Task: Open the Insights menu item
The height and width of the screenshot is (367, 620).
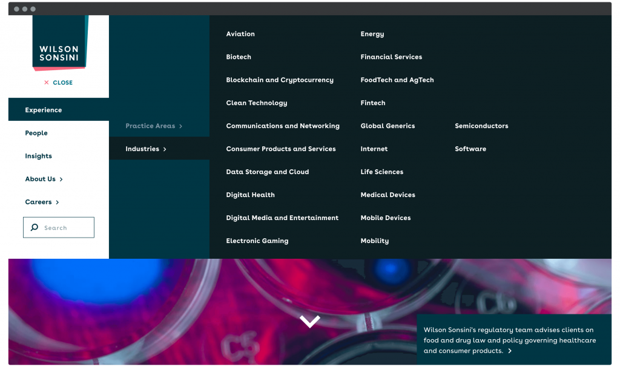Action: click(x=38, y=155)
